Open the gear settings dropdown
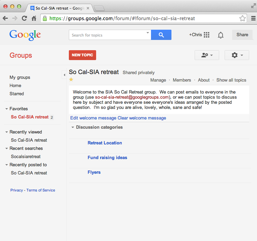This screenshot has height=241, width=257. point(237,55)
